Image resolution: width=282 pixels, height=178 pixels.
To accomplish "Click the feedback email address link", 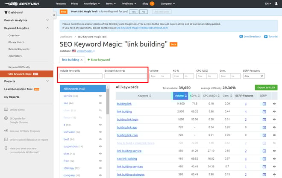I will pos(142,28).
